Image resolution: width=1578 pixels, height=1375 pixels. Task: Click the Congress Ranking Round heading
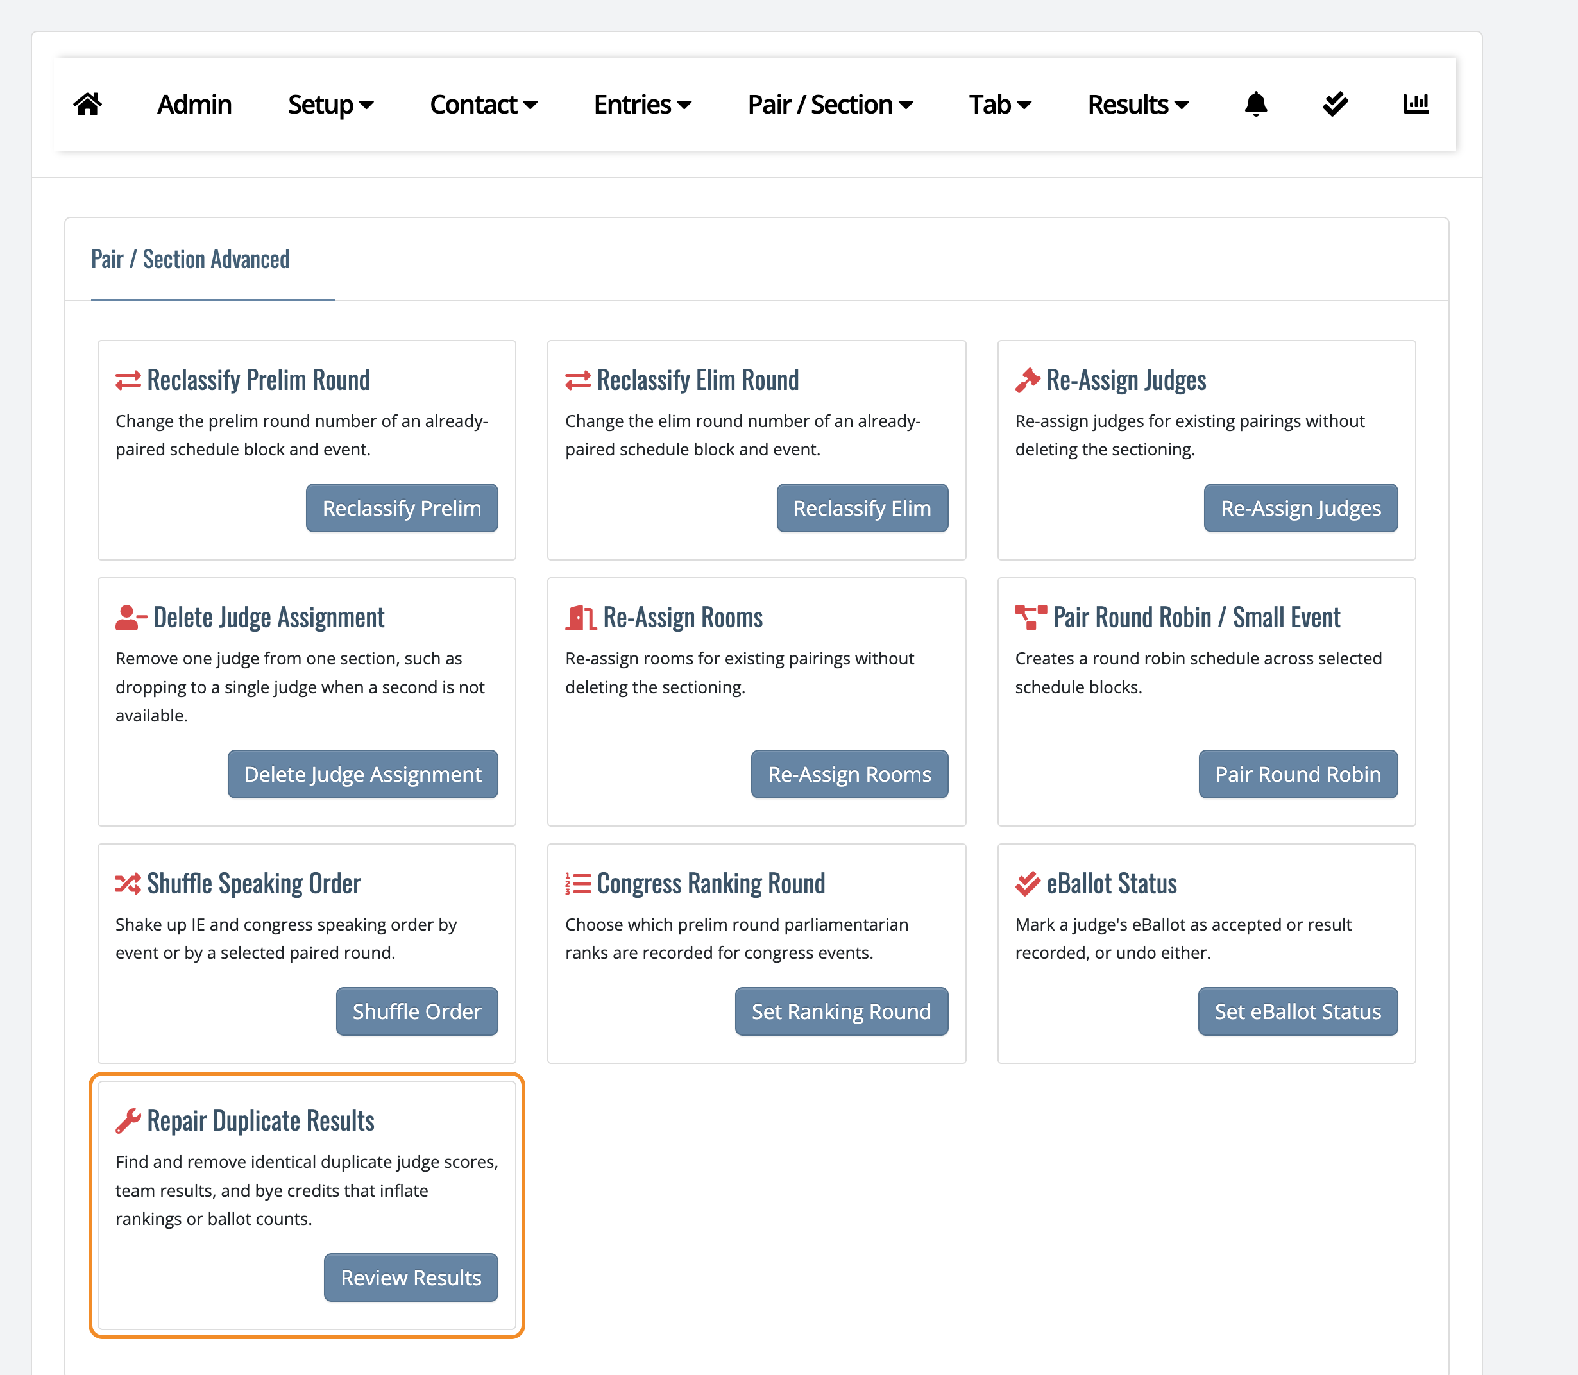pos(711,884)
